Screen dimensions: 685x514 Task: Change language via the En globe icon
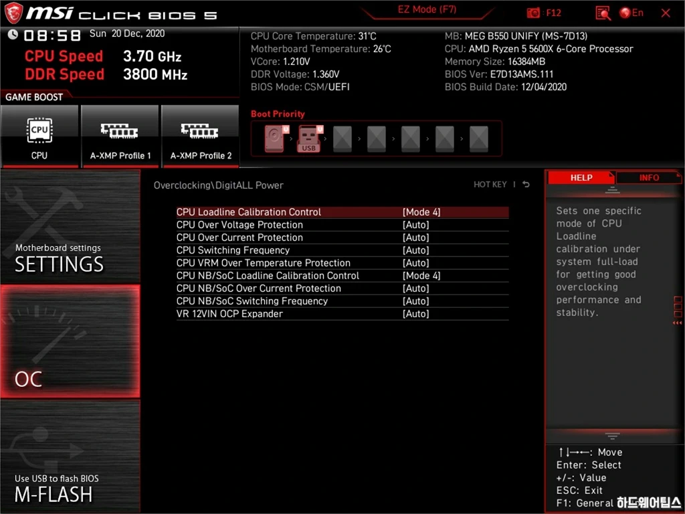631,13
